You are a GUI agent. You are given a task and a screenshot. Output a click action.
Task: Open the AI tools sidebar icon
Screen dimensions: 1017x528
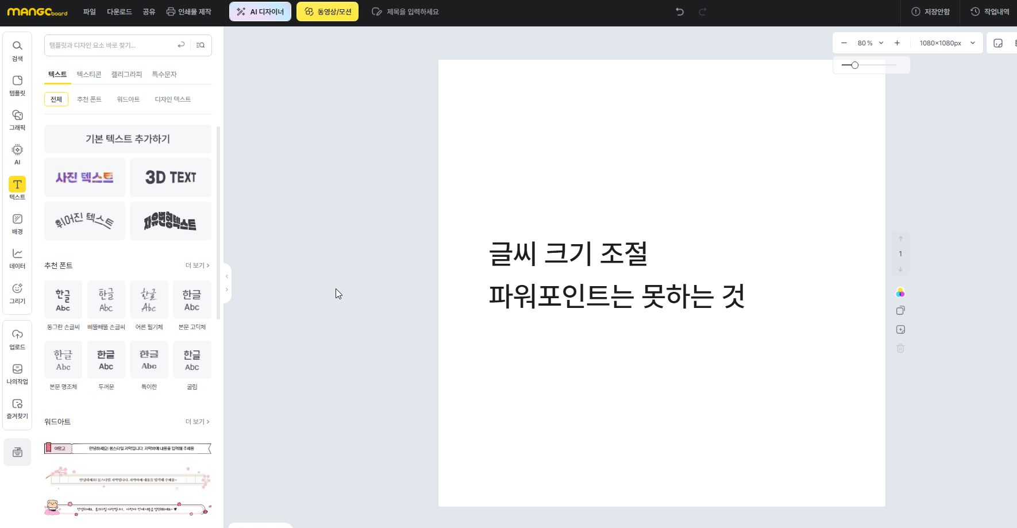point(17,154)
